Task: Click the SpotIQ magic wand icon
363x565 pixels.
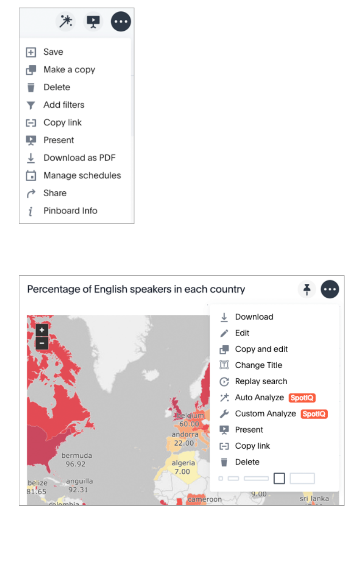Action: pyautogui.click(x=66, y=21)
